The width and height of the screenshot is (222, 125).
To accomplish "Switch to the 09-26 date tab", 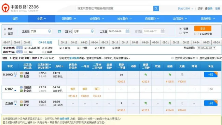I will click(217, 42).
